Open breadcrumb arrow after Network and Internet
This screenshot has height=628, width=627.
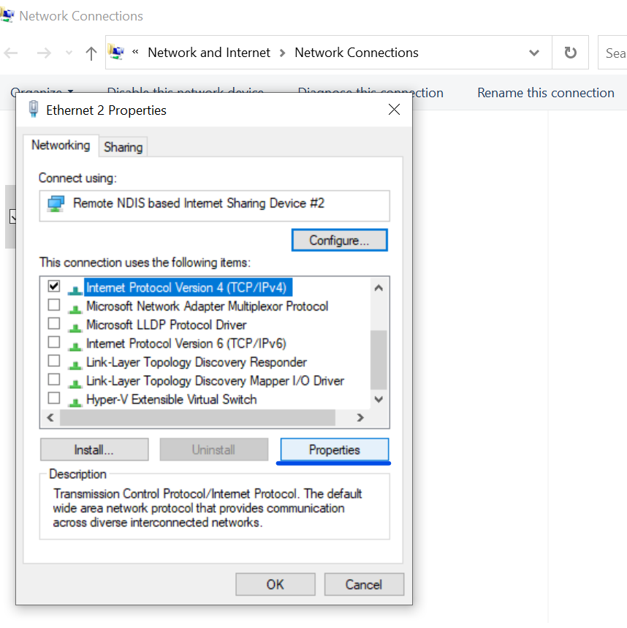pyautogui.click(x=283, y=53)
